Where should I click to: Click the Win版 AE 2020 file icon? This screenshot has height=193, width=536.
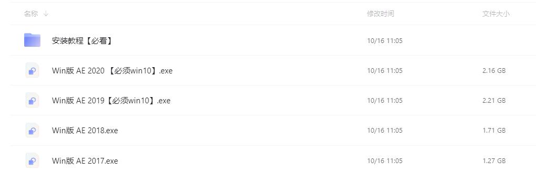click(x=32, y=70)
